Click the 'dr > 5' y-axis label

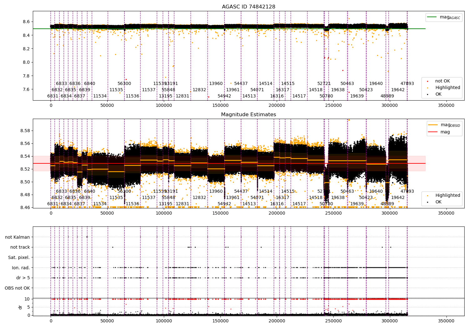tap(23, 278)
